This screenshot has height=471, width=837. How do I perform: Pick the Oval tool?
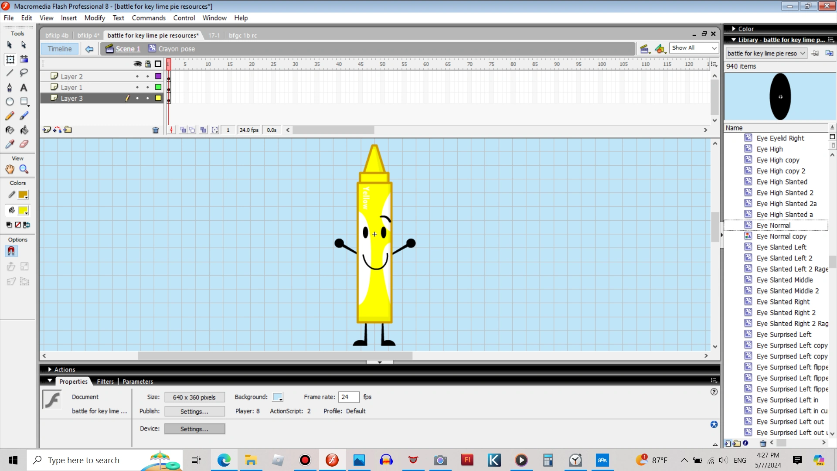point(10,102)
